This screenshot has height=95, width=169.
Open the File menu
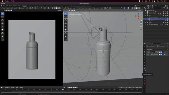pyautogui.click(x=4, y=6)
